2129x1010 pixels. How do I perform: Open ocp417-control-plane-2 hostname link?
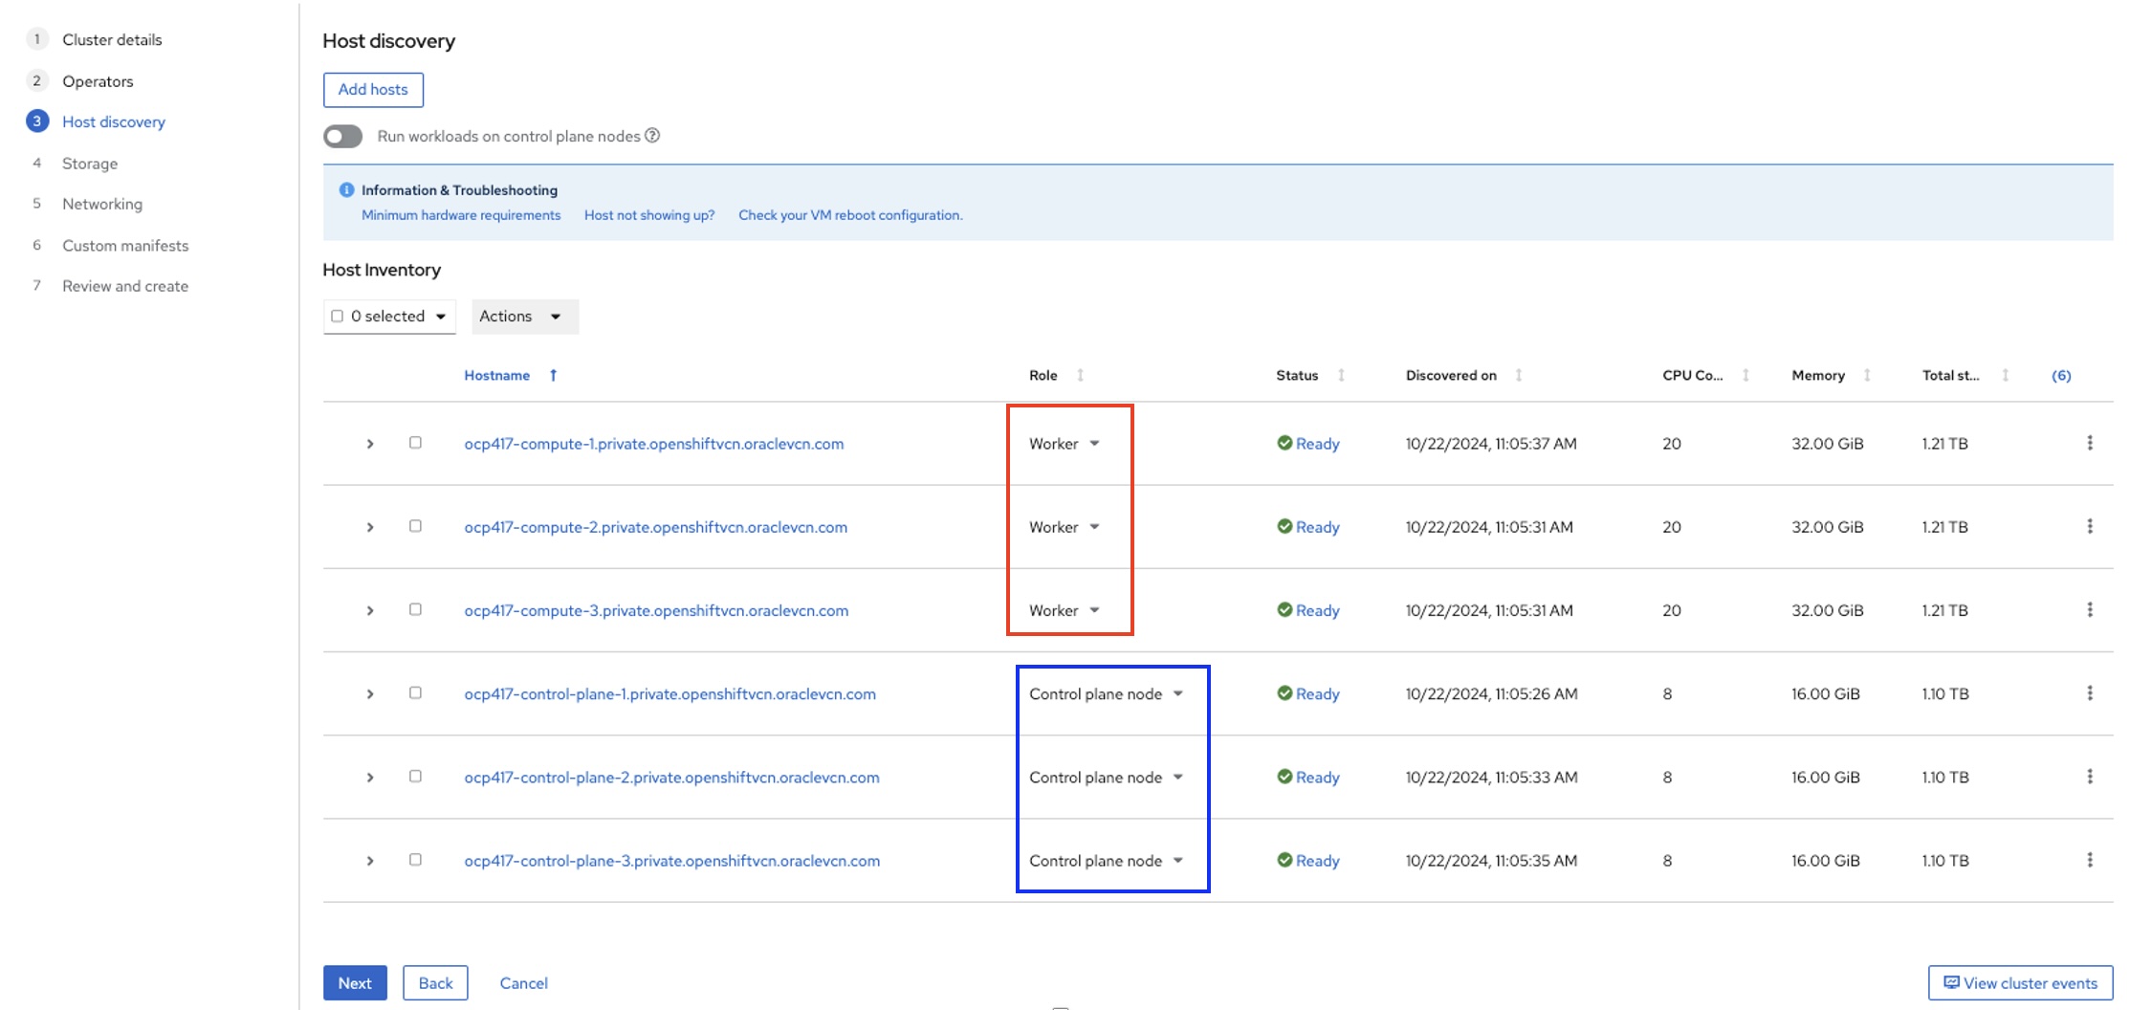coord(671,778)
